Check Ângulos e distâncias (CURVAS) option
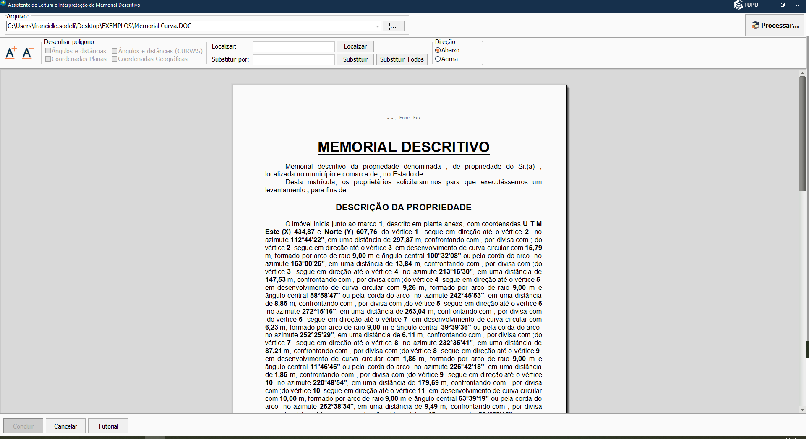 (x=115, y=51)
